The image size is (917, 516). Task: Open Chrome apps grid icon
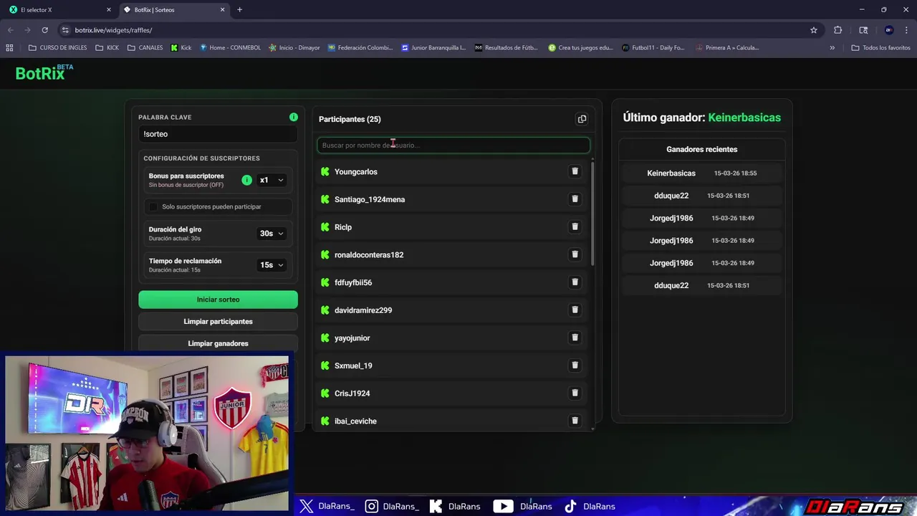click(9, 48)
